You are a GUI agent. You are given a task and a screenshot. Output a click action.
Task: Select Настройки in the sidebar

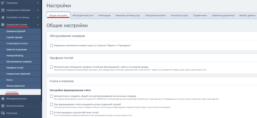(x=20, y=92)
